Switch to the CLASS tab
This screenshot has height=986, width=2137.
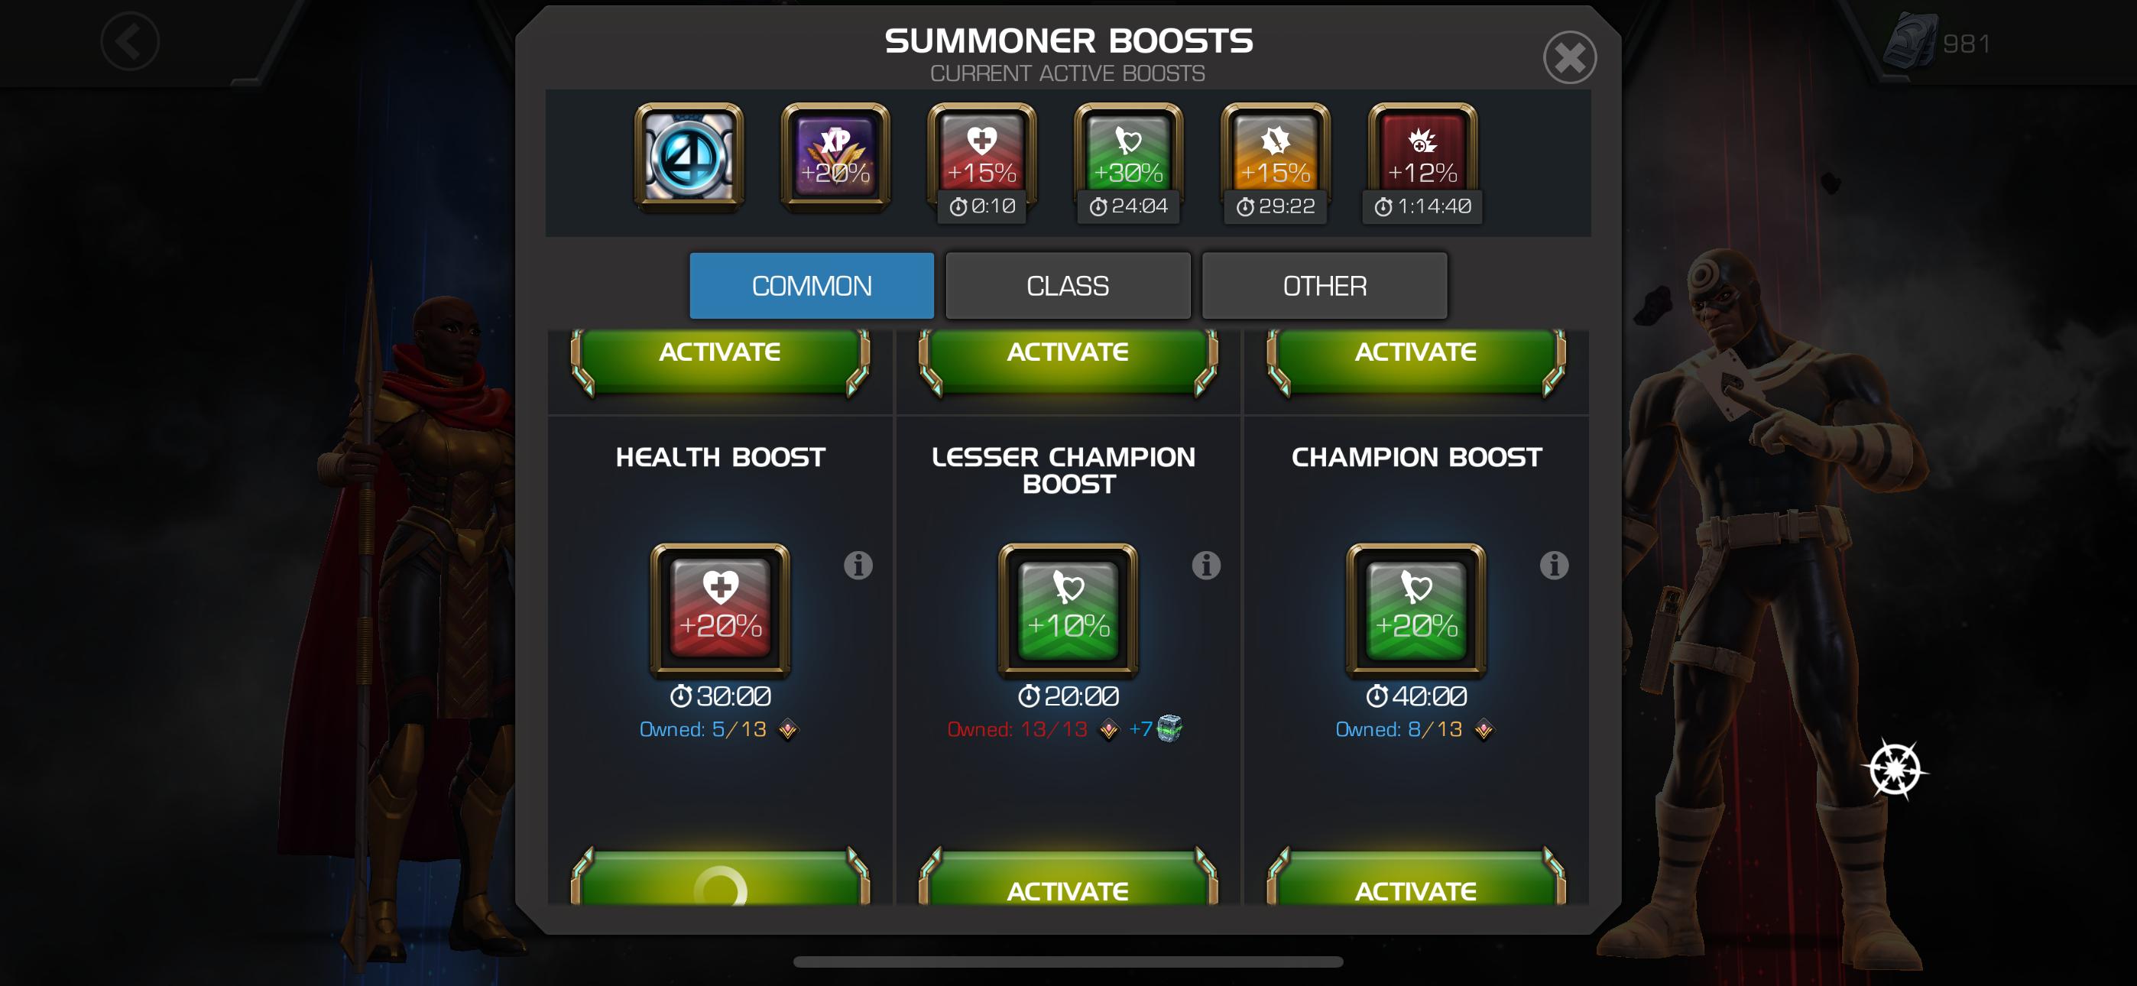tap(1068, 286)
